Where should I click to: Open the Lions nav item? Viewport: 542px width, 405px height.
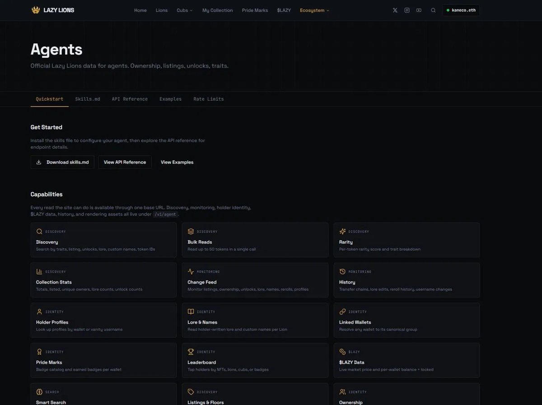[x=162, y=10]
